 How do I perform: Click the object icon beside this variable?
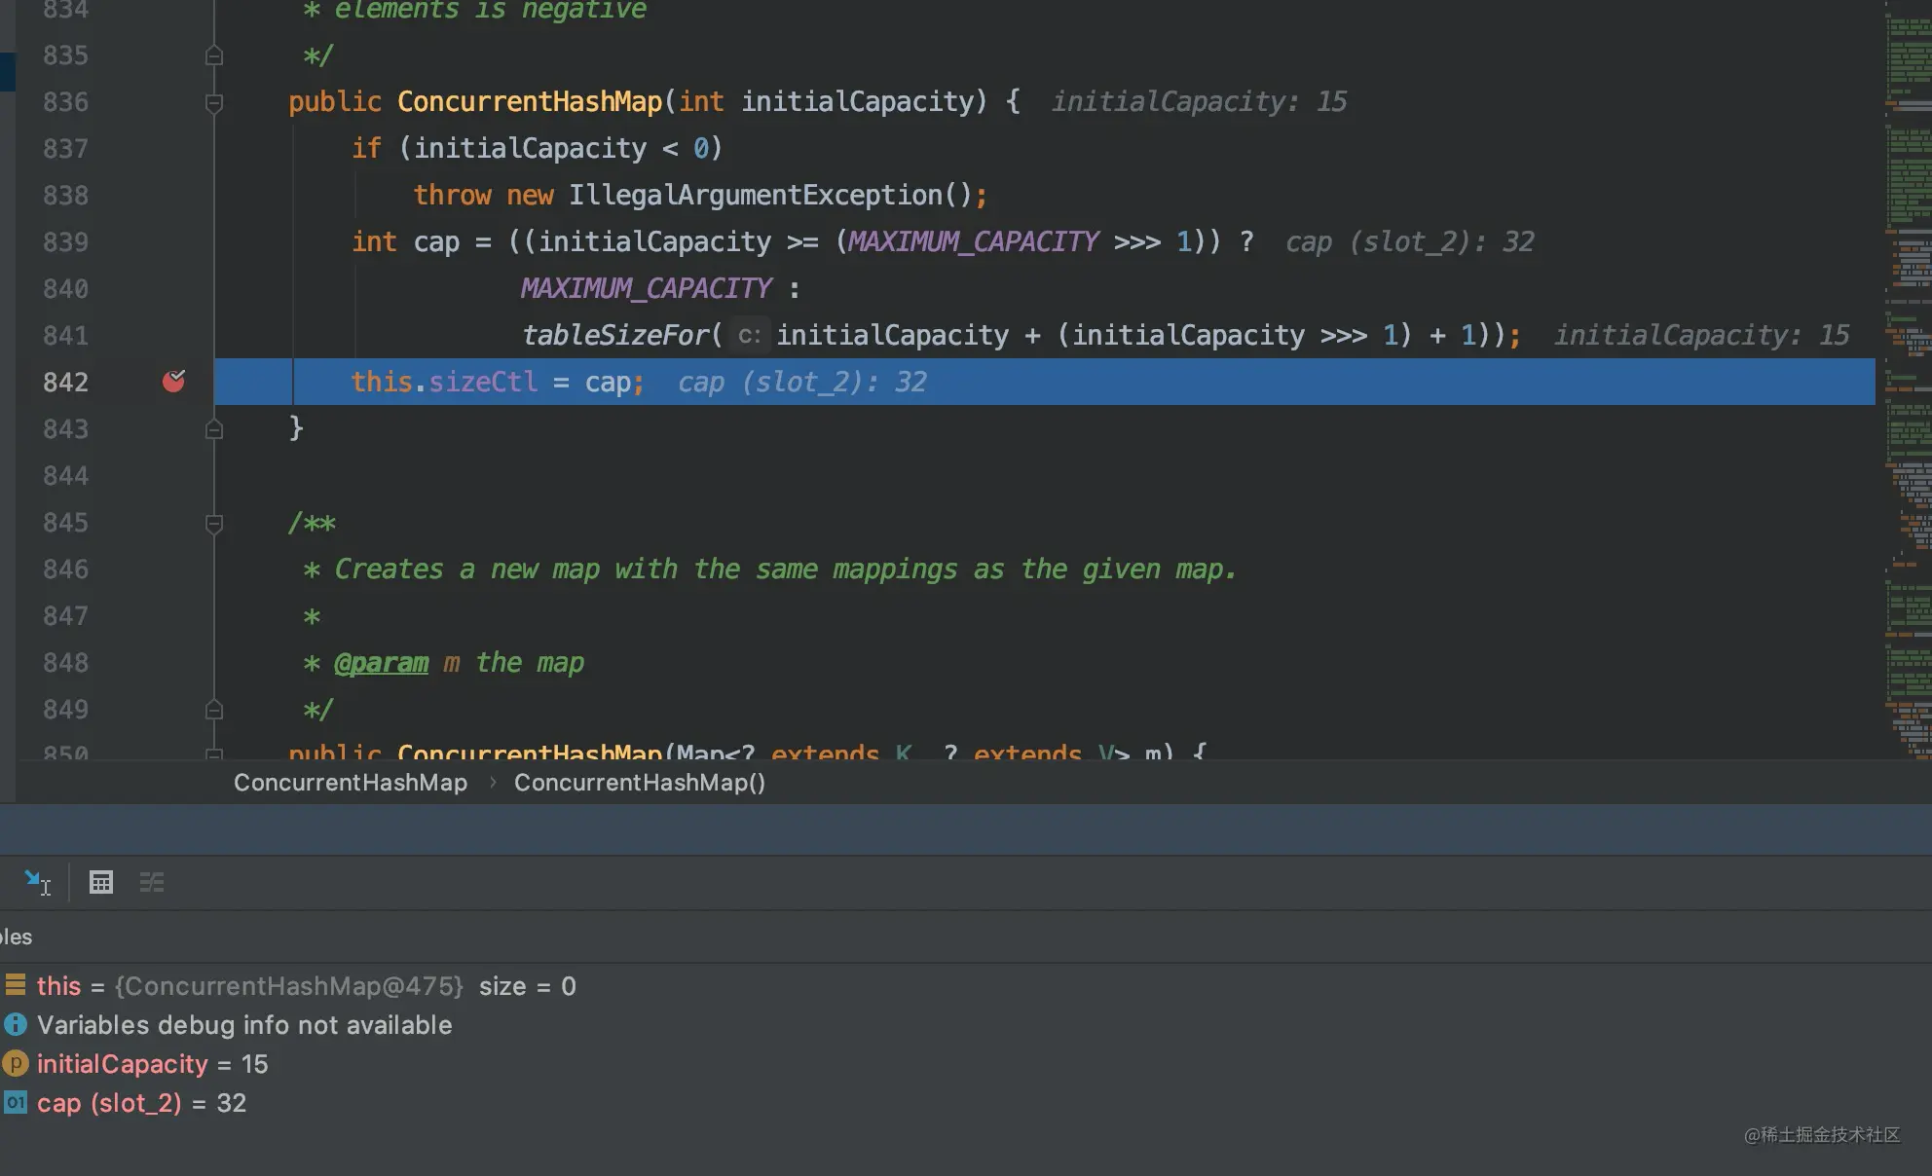click(x=16, y=985)
